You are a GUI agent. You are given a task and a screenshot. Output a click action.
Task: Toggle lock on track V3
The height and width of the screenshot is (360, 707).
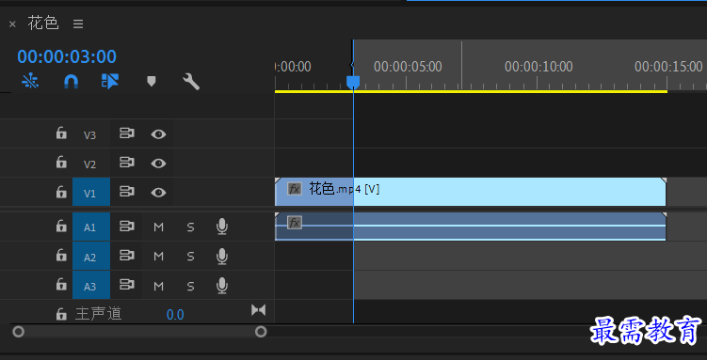(61, 133)
